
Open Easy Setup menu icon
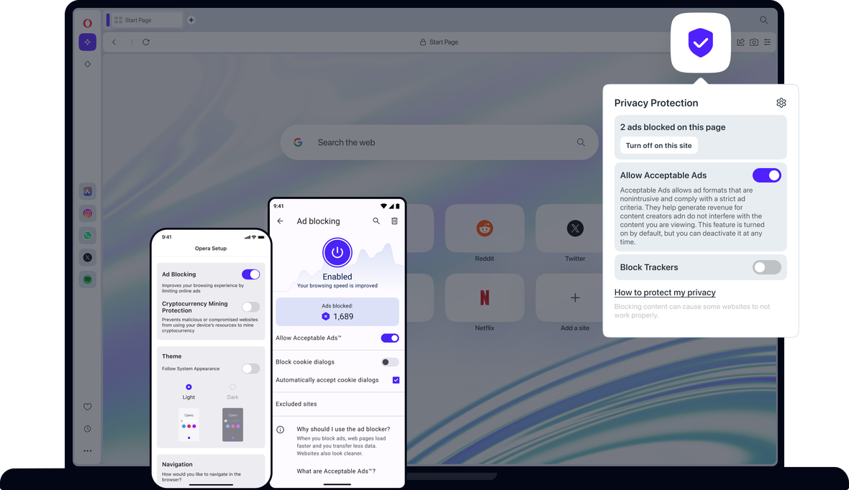pos(767,42)
